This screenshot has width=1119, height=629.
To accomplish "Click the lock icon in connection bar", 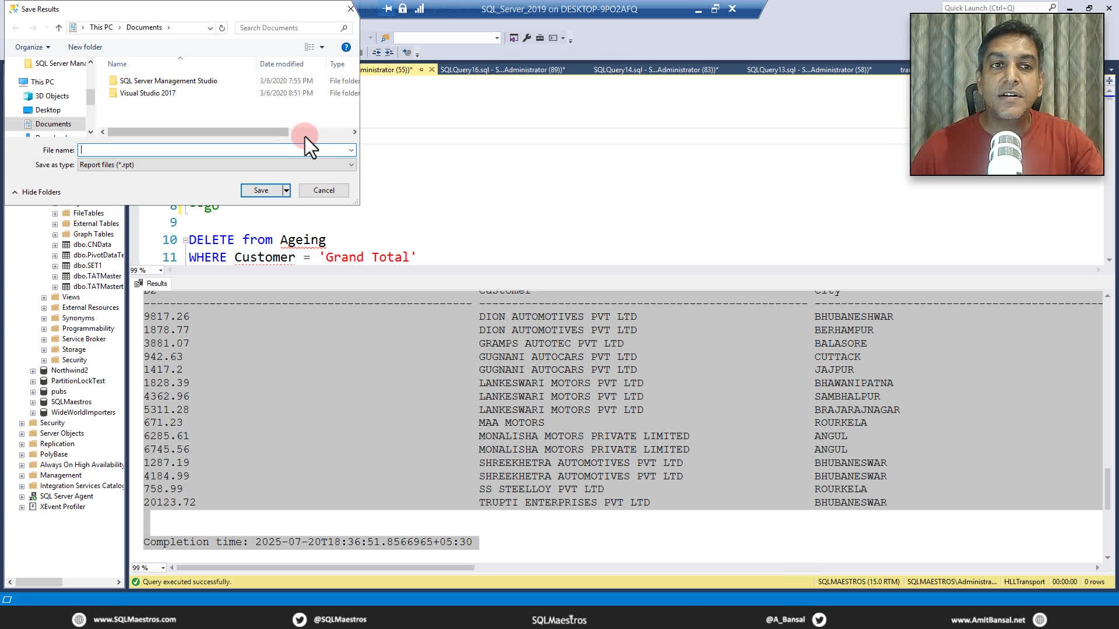I will (x=403, y=9).
